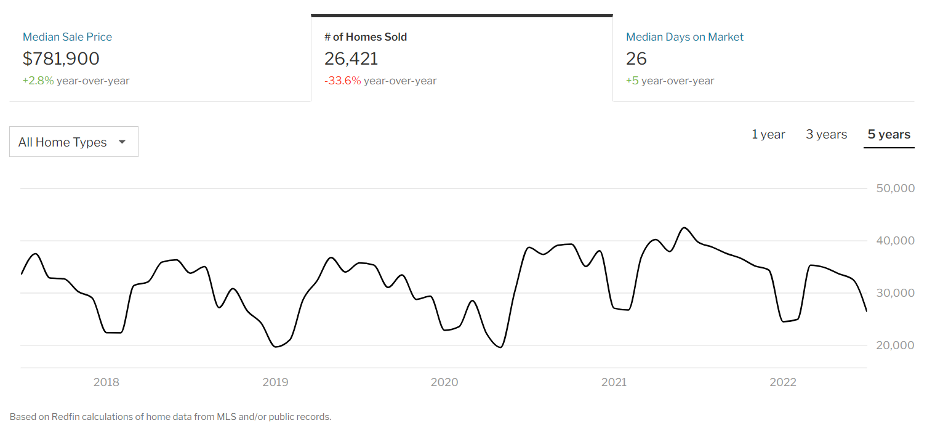Click the chart line at its 2021 peak
Viewport: 927px width, 431px height.
pyautogui.click(x=685, y=228)
